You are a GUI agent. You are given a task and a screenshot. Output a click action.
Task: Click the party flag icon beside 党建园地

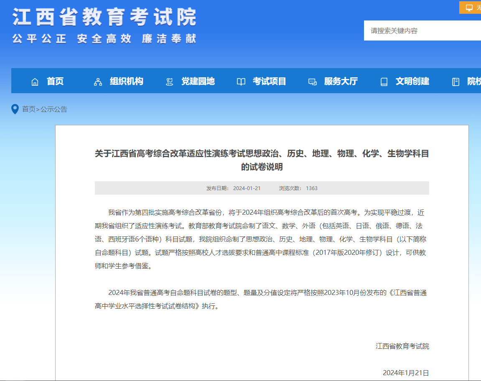coord(169,82)
